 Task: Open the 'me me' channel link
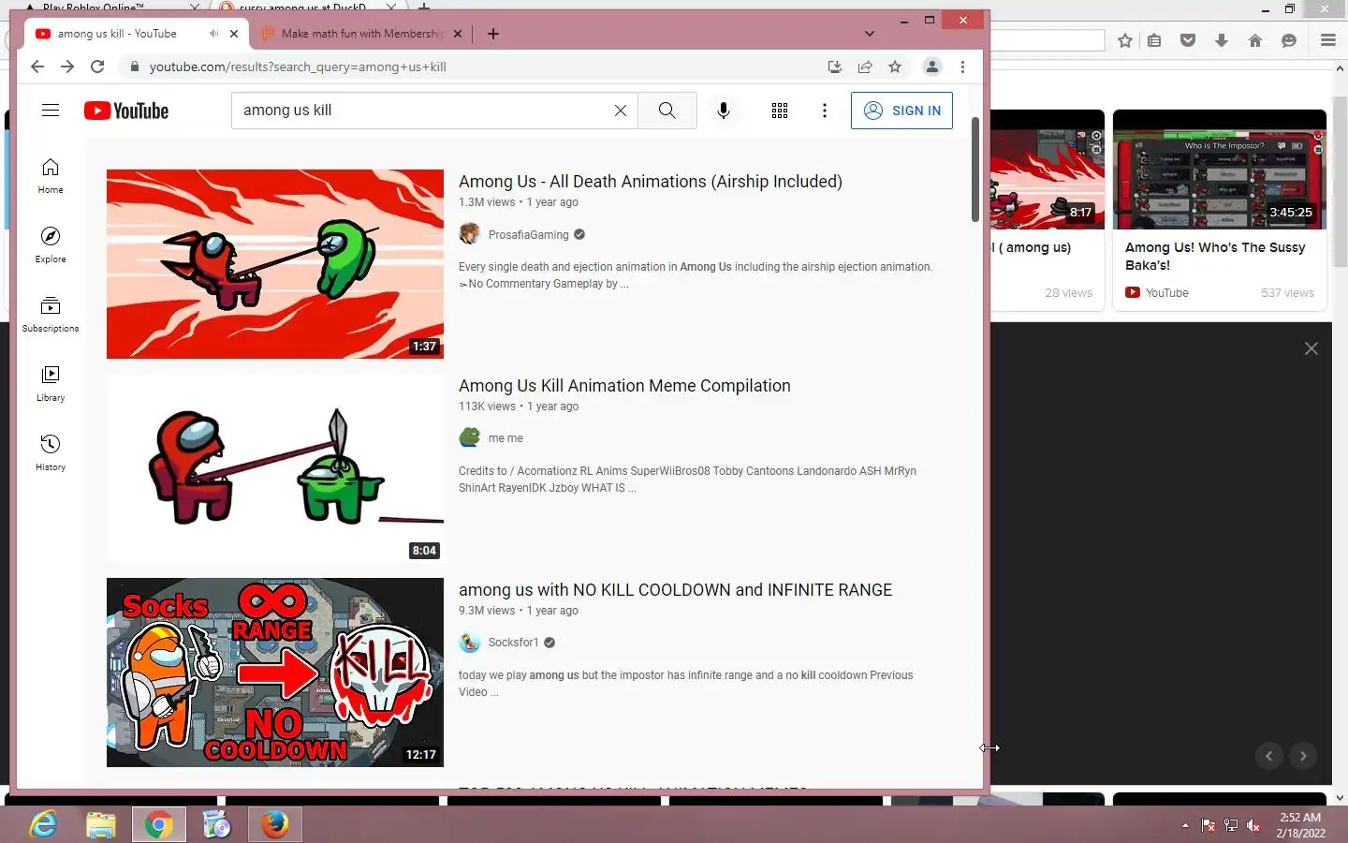pos(505,438)
